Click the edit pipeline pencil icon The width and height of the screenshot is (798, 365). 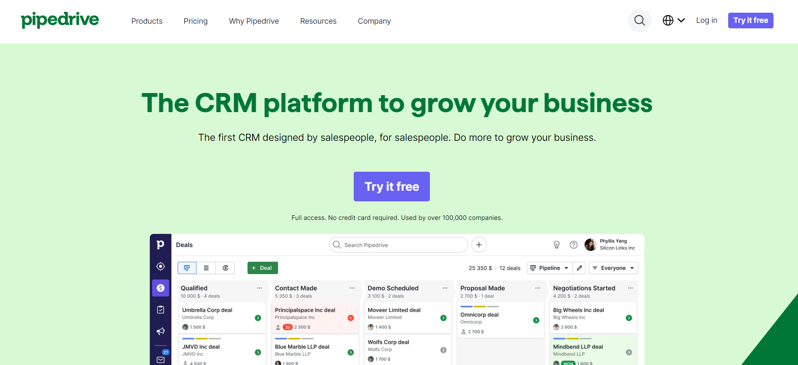(579, 268)
